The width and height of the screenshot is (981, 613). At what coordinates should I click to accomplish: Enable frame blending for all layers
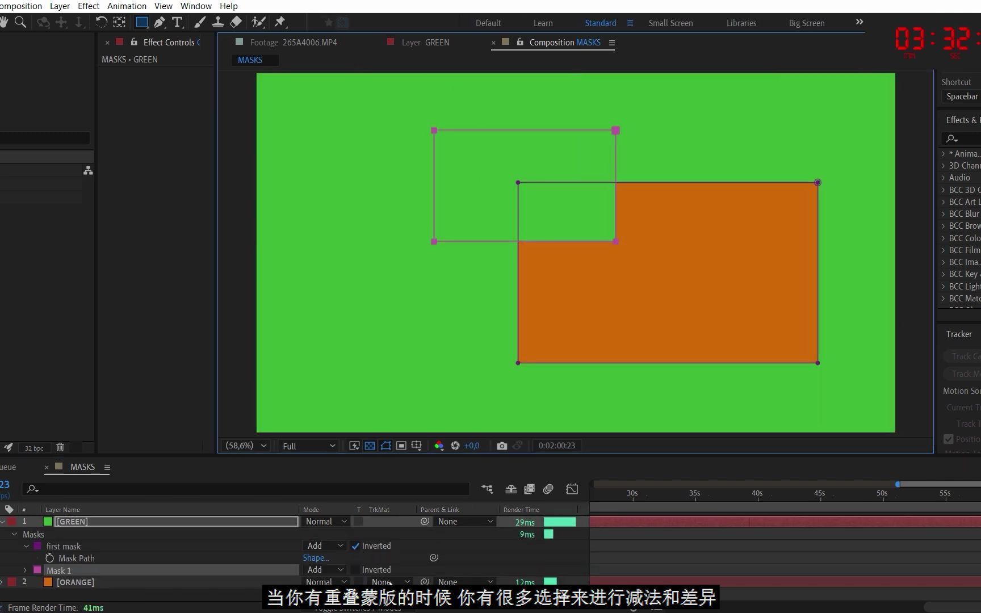[529, 489]
